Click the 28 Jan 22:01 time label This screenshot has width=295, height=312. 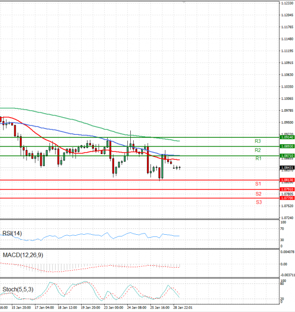pyautogui.click(x=183, y=308)
